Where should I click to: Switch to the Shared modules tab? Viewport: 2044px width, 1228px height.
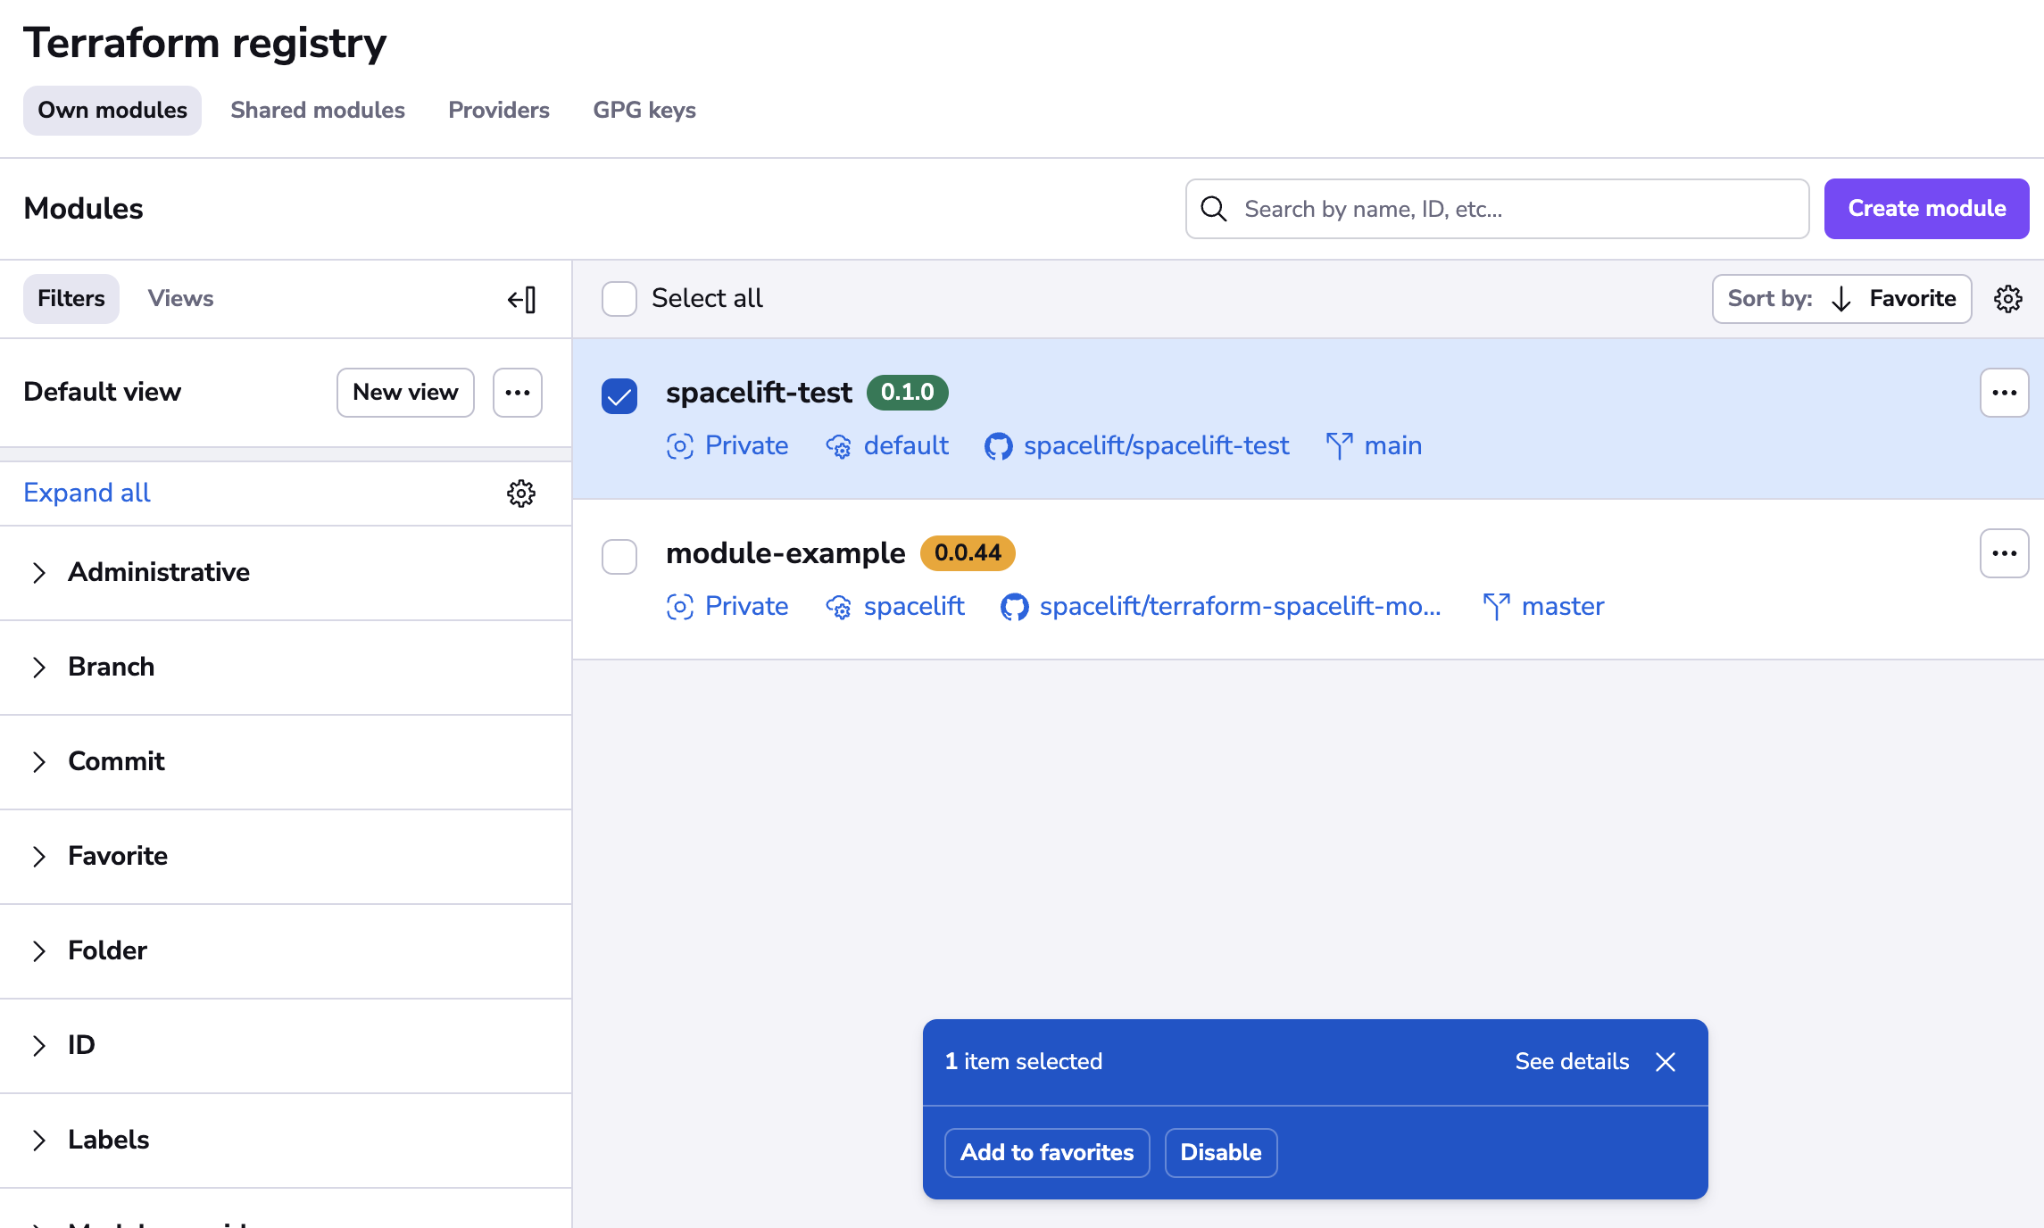(318, 110)
